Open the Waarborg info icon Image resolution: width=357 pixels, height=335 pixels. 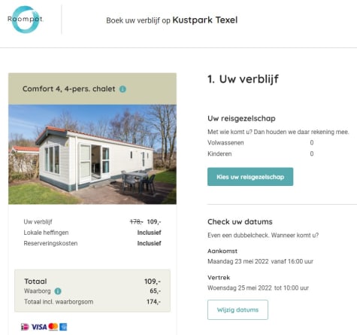[x=58, y=291]
